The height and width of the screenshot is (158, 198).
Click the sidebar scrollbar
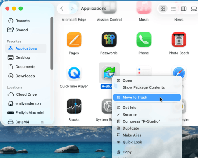pos(52,43)
